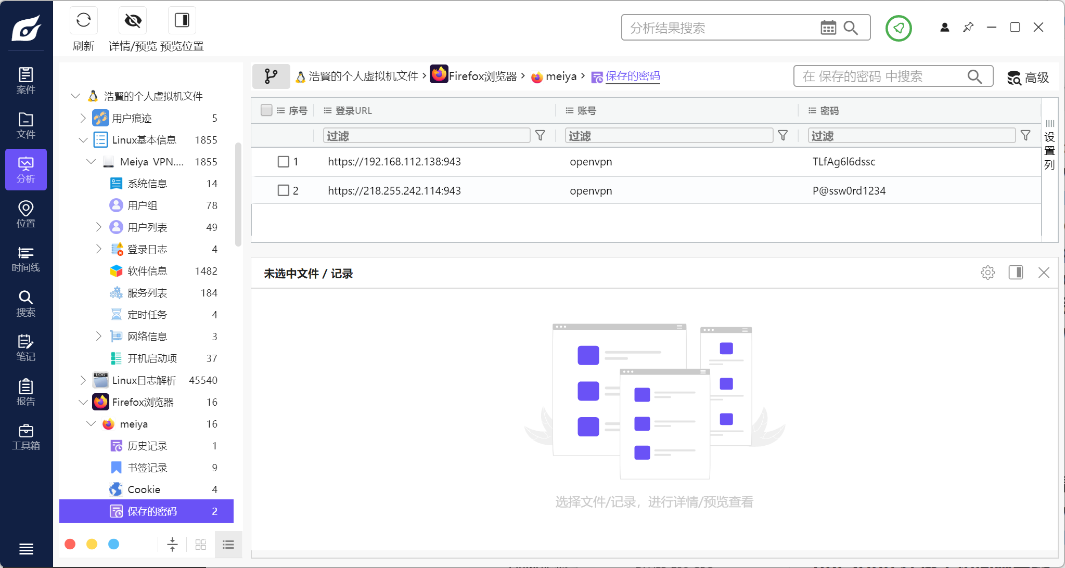Expand the 用户痕迹 tree node
Image resolution: width=1065 pixels, height=568 pixels.
(83, 118)
